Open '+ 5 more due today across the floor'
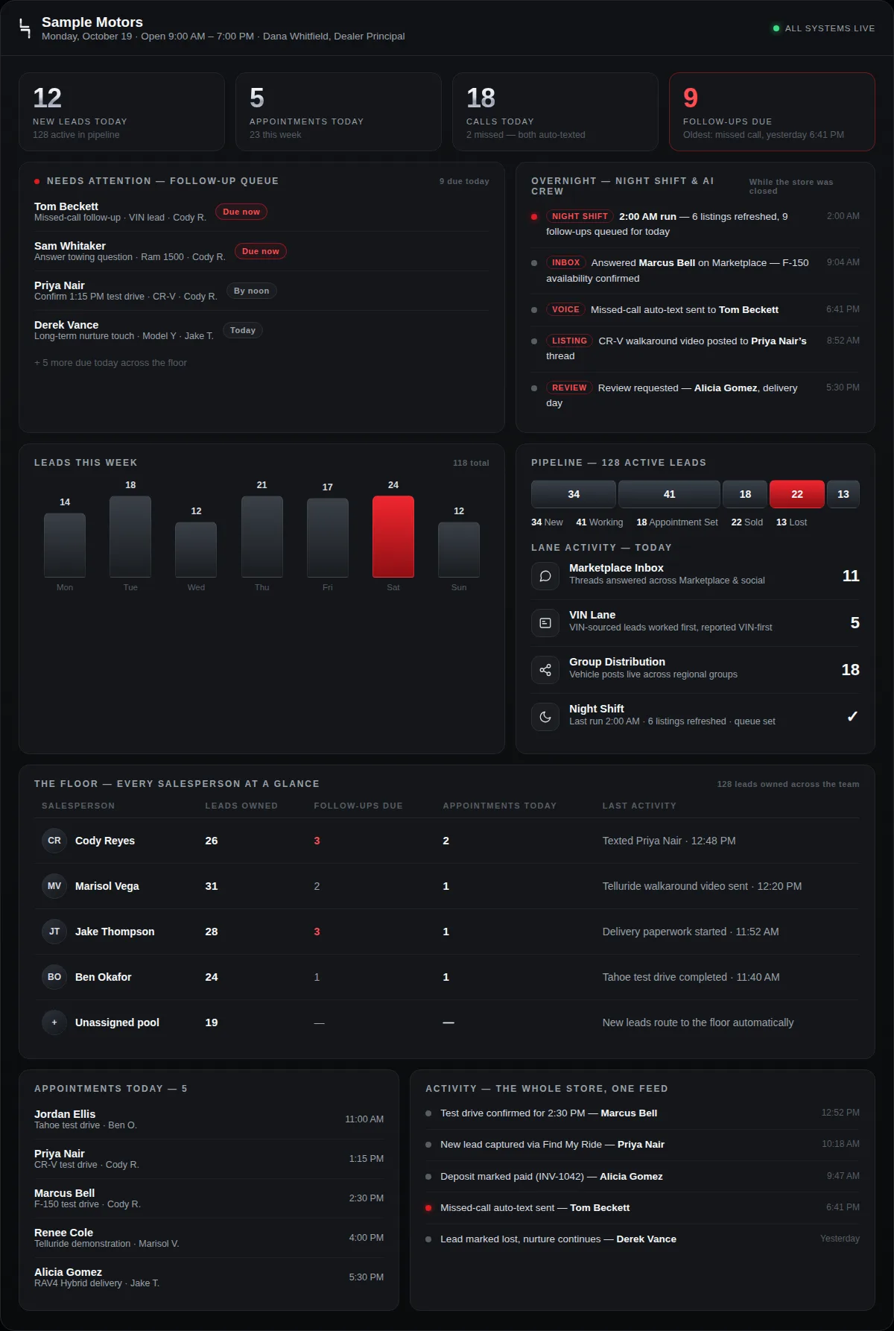Viewport: 894px width, 1331px height. point(110,363)
